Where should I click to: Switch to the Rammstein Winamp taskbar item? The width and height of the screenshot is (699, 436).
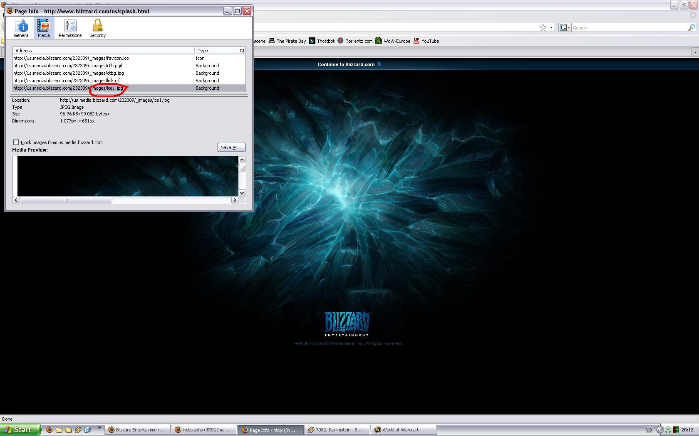click(x=337, y=430)
